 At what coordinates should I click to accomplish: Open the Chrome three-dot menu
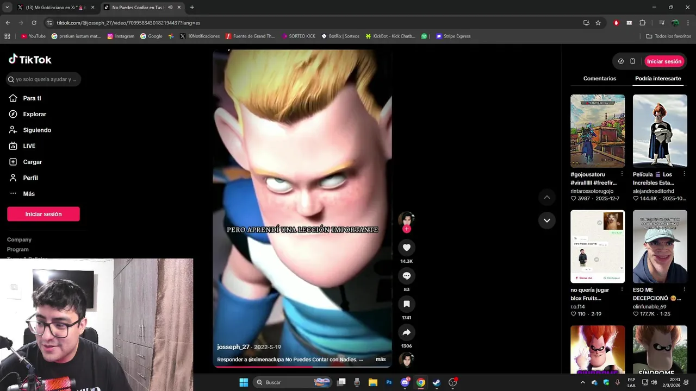(x=688, y=23)
